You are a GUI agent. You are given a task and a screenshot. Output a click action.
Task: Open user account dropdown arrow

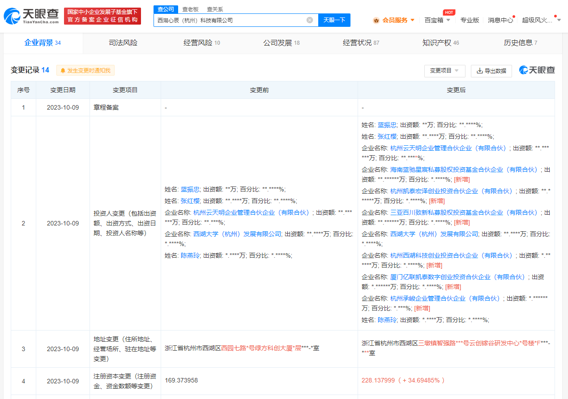click(x=559, y=20)
